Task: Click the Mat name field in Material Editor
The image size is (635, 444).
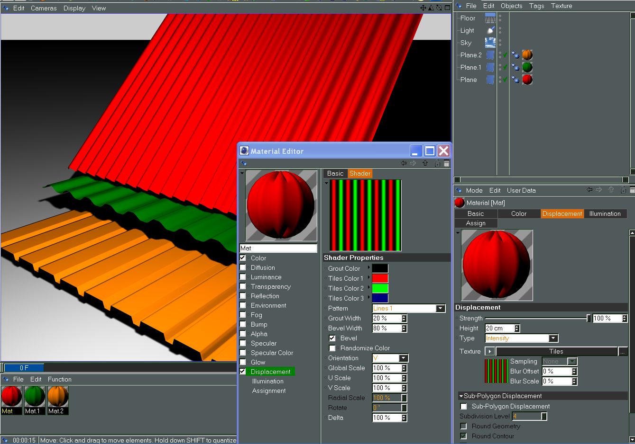Action: point(278,248)
